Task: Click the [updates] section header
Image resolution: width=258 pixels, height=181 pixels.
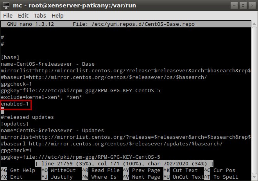Action: click(x=14, y=124)
